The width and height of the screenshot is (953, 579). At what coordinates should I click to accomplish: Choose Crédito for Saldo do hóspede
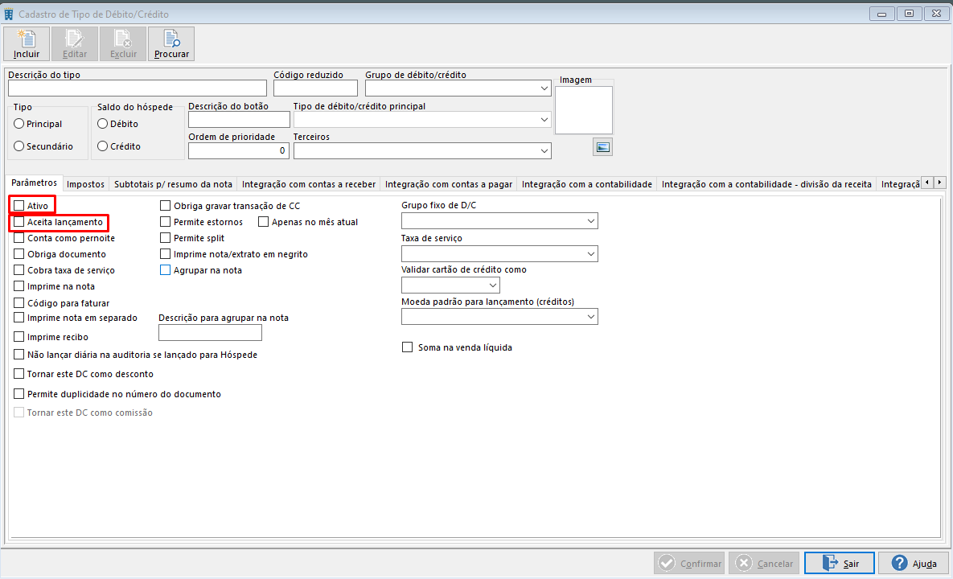[x=103, y=146]
